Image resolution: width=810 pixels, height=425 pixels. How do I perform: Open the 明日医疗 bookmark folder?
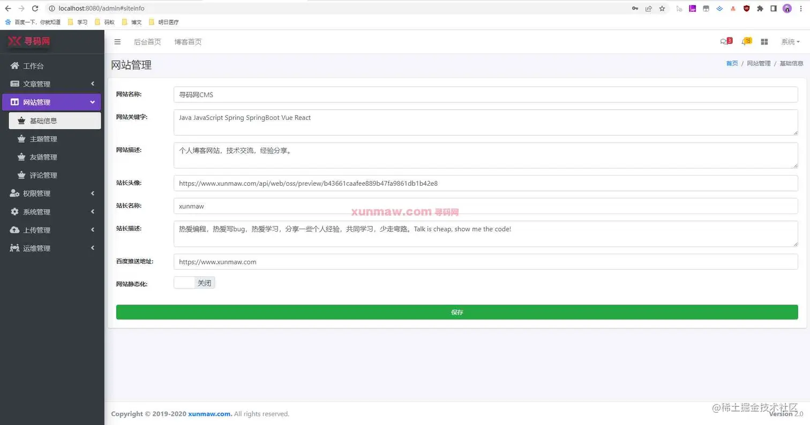click(x=163, y=22)
